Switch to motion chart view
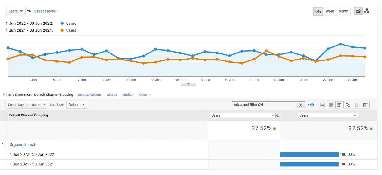Image resolution: width=382 pixels, height=175 pixels. tap(367, 11)
